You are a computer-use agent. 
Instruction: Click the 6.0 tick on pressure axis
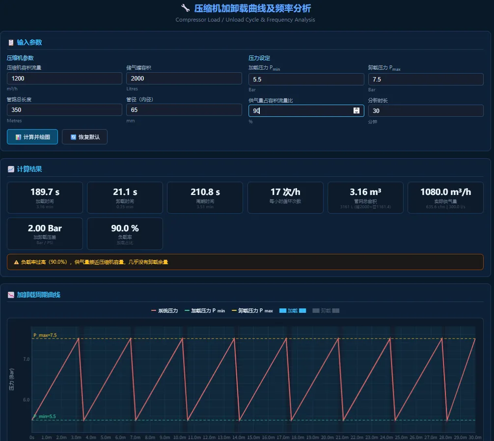[x=27, y=400]
